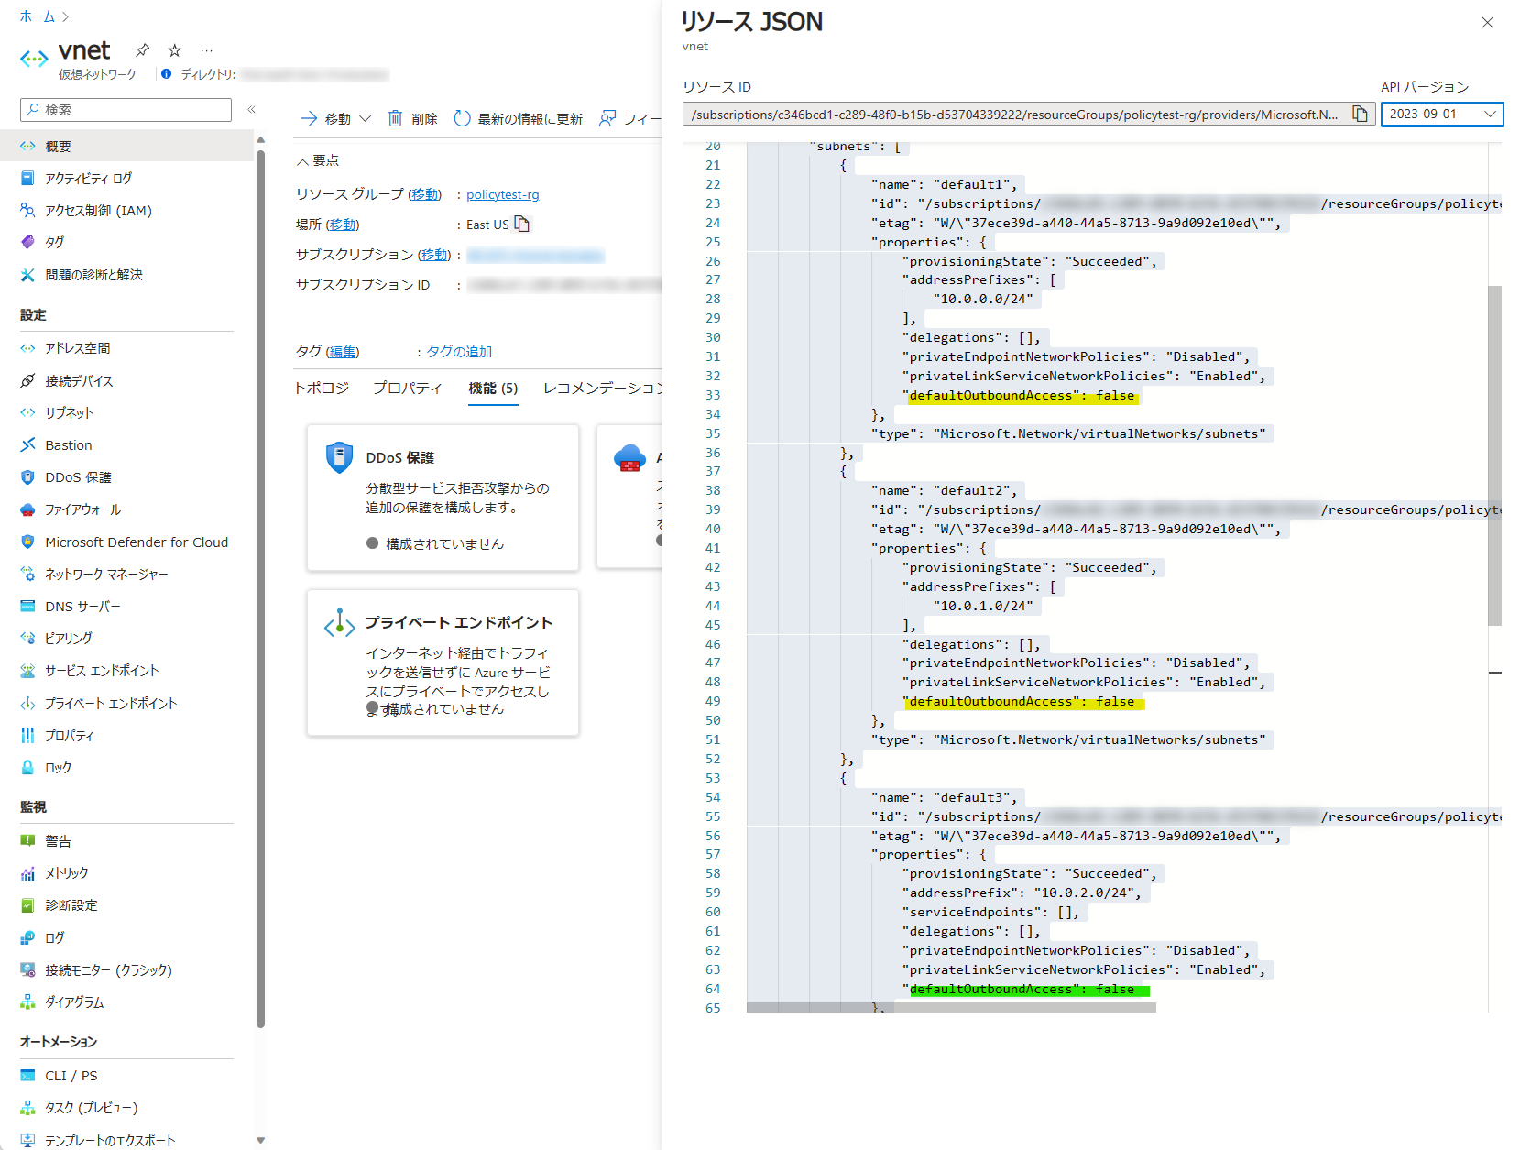Click the sidebar scrollbar down arrow
This screenshot has width=1520, height=1150.
pos(261,1140)
